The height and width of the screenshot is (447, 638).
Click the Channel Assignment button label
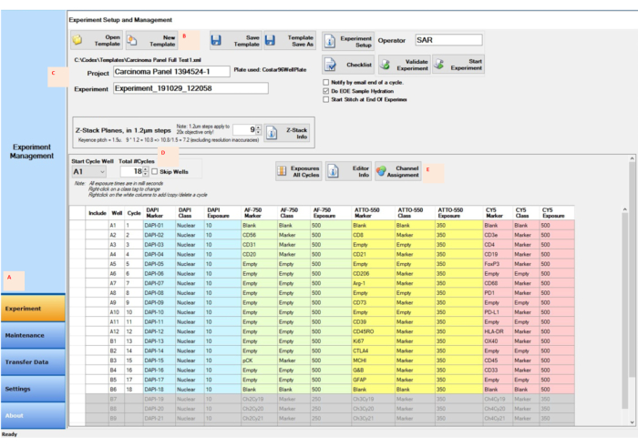coord(403,171)
